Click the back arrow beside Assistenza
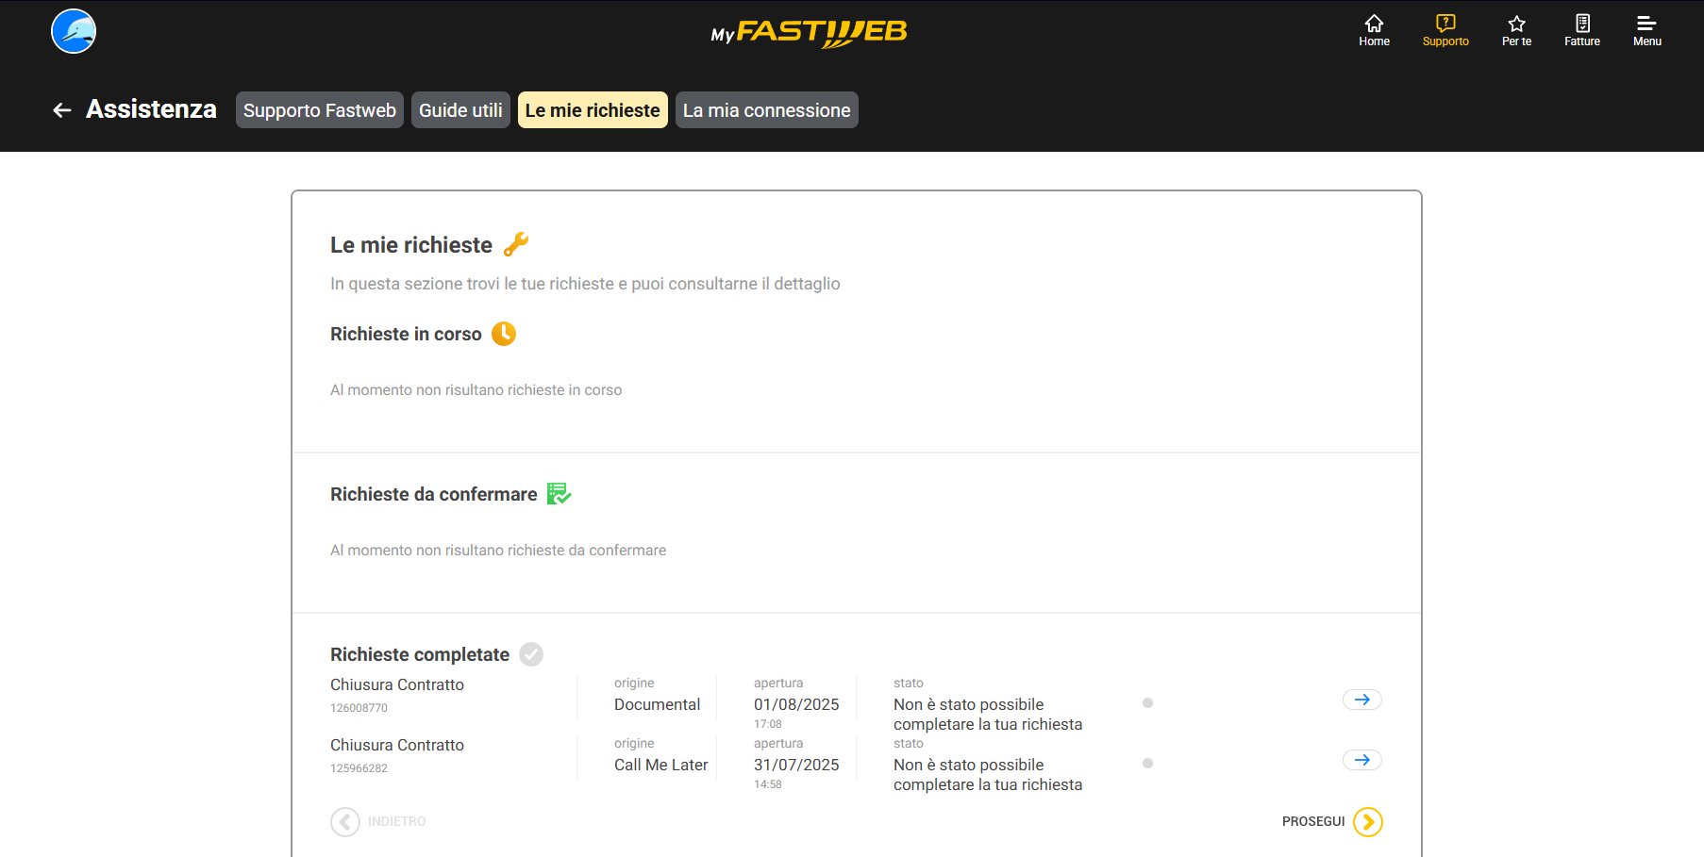The height and width of the screenshot is (857, 1704). click(x=62, y=110)
